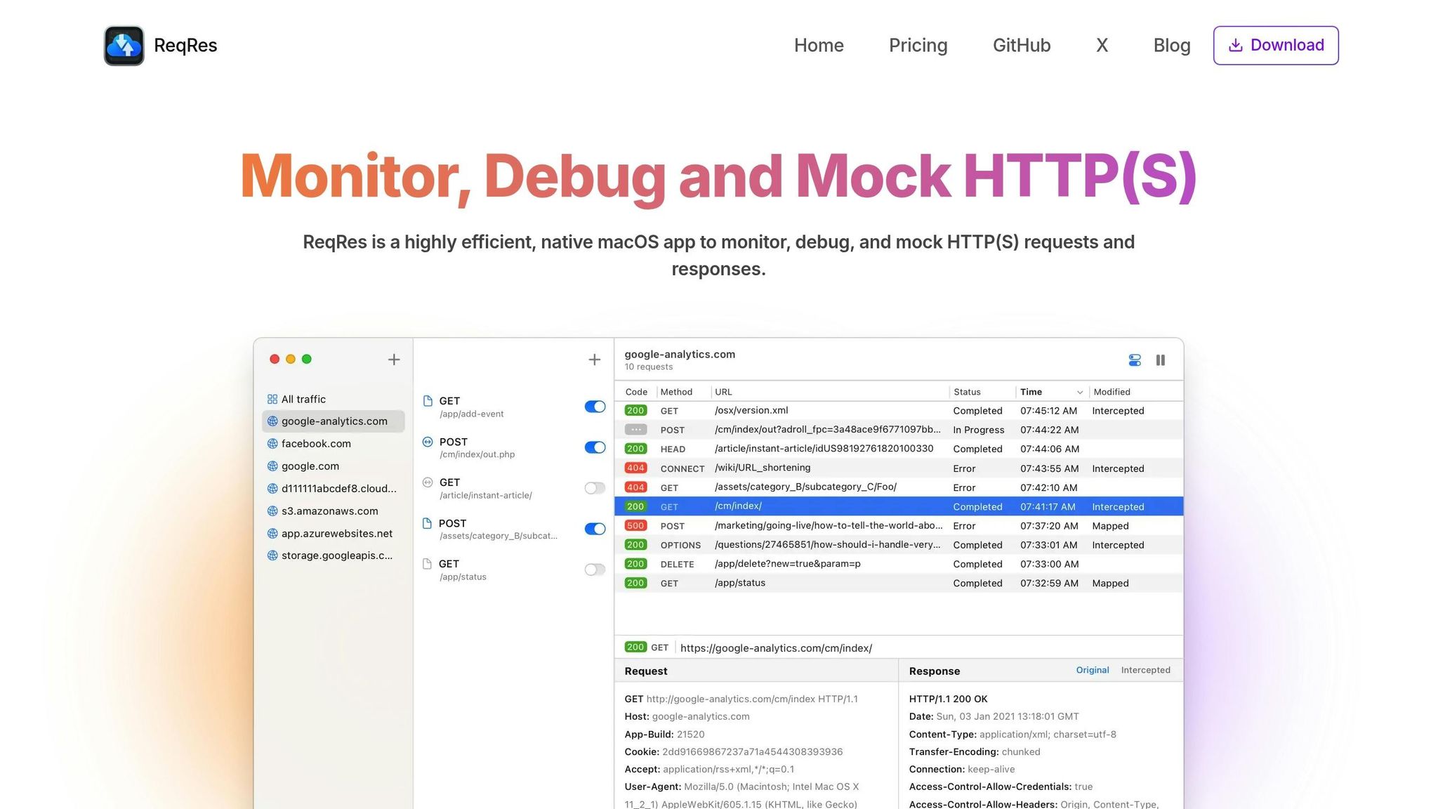Screen dimensions: 1438x809
Task: Click the red 500 badge on the marketing row
Action: click(x=635, y=526)
